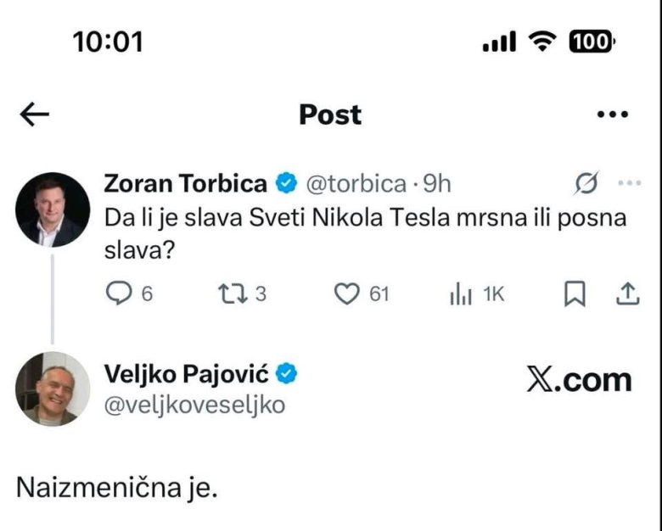662x531 pixels.
Task: Open Zoran Torbica's profile by name
Action: click(185, 183)
